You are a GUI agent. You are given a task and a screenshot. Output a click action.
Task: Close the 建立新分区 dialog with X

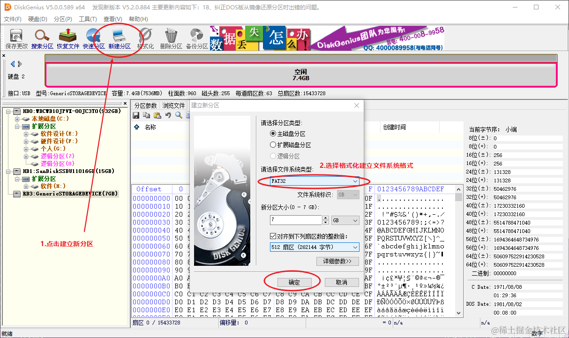coord(357,105)
